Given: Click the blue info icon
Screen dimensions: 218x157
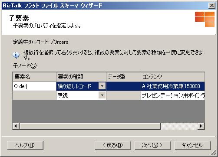Looking at the screenshot, I should 16,55.
